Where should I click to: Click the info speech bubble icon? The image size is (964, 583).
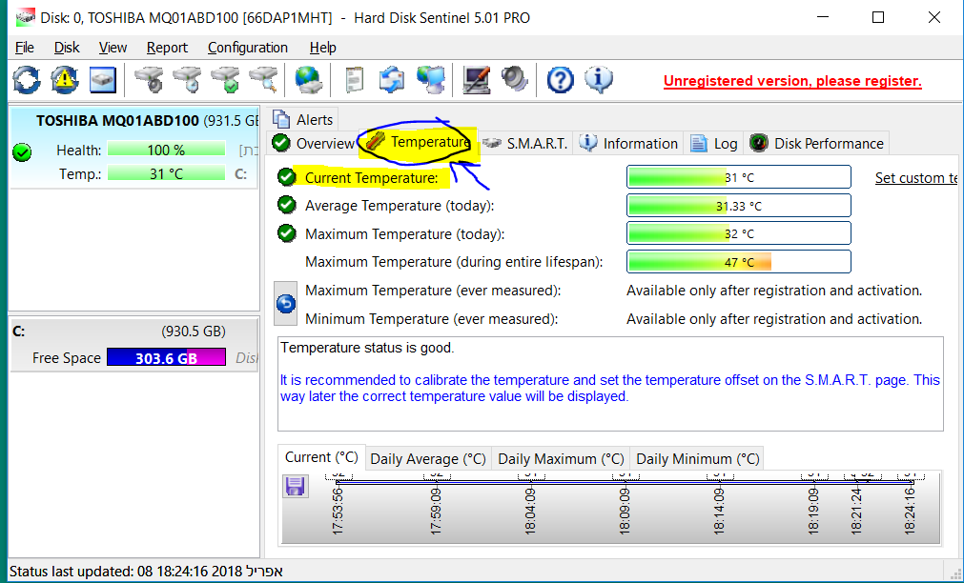(x=598, y=80)
